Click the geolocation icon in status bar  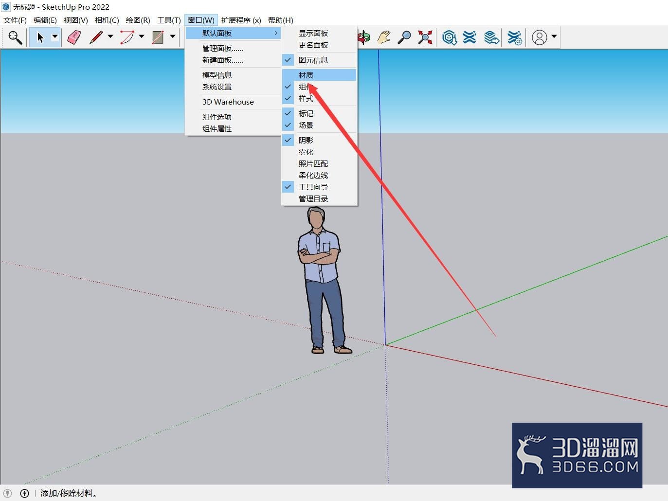pyautogui.click(x=8, y=493)
